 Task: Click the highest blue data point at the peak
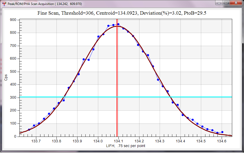[118, 24]
